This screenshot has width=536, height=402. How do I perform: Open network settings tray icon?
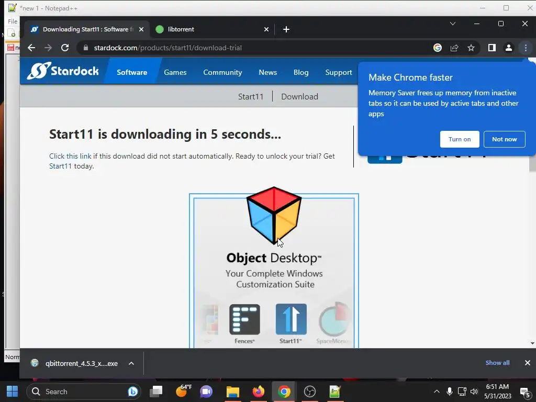pos(462,392)
